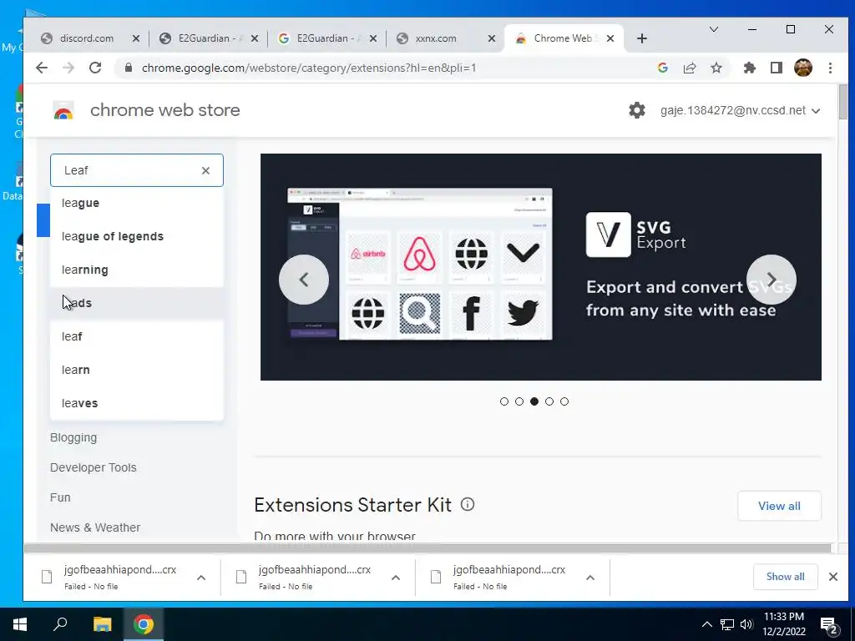Share this page via share icon

[690, 68]
